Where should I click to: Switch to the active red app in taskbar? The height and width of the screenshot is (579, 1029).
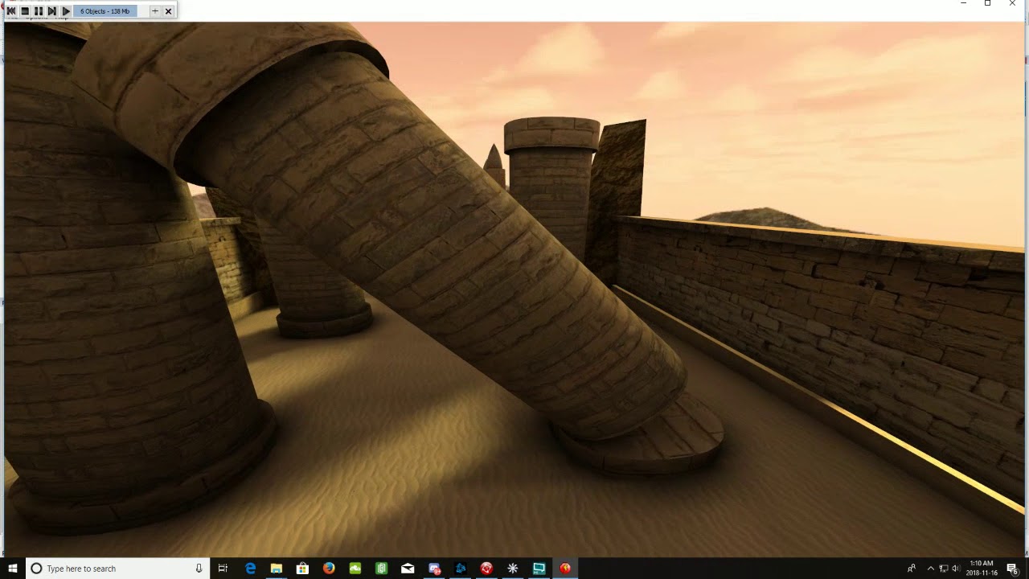tap(565, 569)
